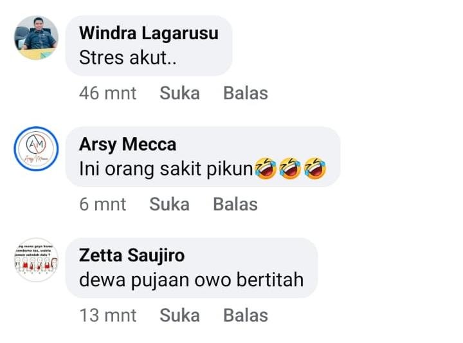Select the 'dewa pujaan owo bertitah' comment bubble
463x343 pixels.
coord(192,268)
